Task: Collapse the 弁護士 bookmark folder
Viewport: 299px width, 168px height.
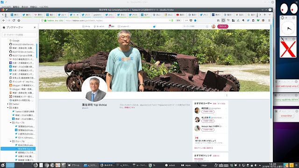Action: click(8, 108)
